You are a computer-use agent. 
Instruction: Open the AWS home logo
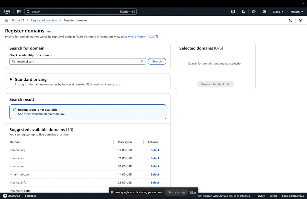pos(7,11)
